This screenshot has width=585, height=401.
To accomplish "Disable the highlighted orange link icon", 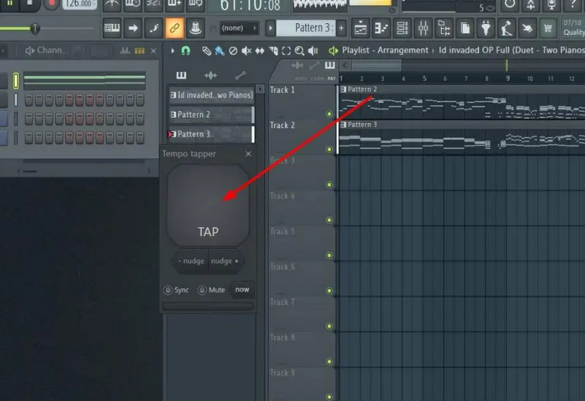I will [x=175, y=28].
